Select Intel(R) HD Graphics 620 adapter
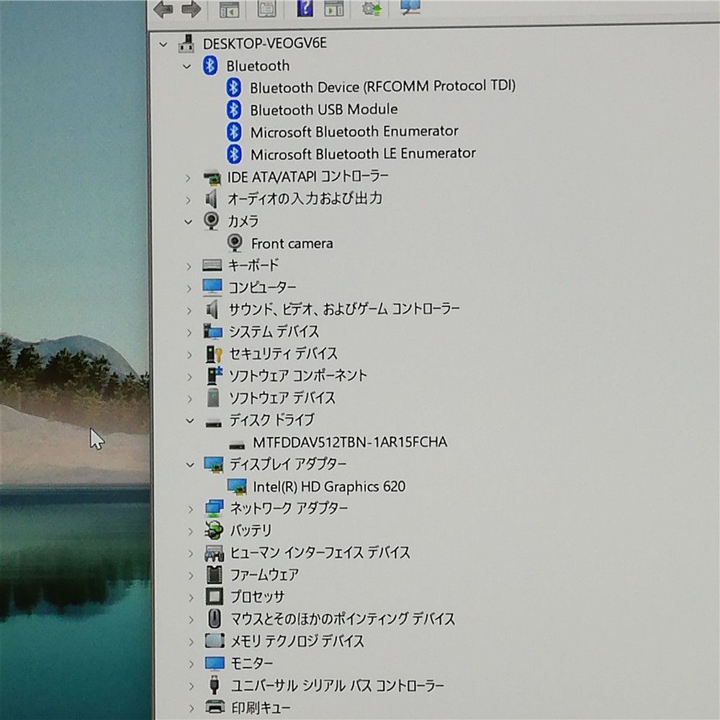This screenshot has width=720, height=720. [x=328, y=487]
